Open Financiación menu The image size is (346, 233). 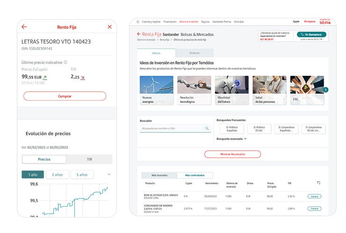point(170,22)
